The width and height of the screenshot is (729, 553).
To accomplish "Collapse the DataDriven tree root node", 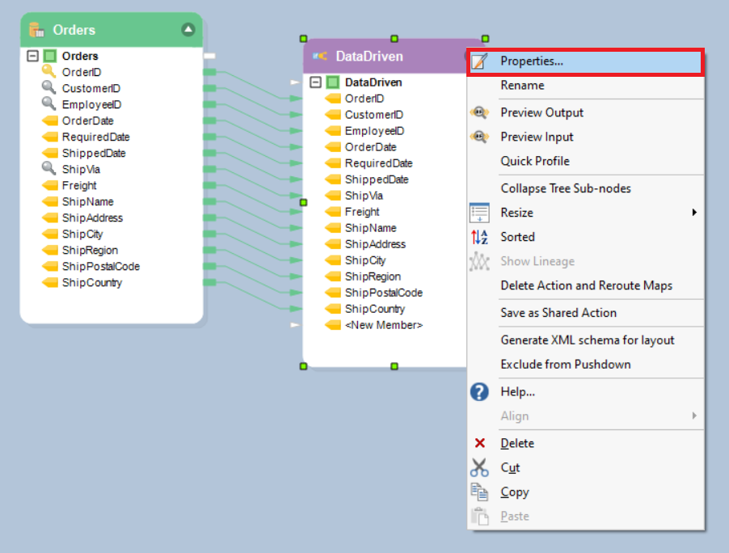I will click(x=315, y=82).
